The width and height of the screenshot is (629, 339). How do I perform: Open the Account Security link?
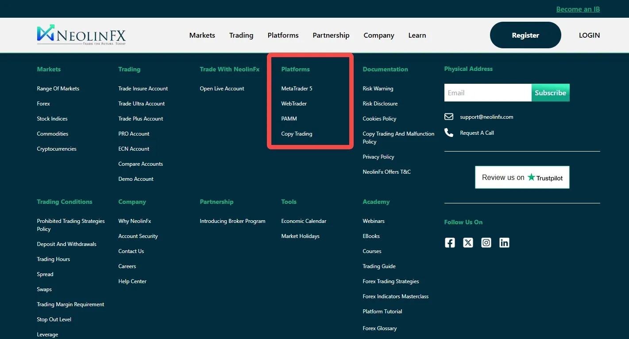[x=138, y=236]
